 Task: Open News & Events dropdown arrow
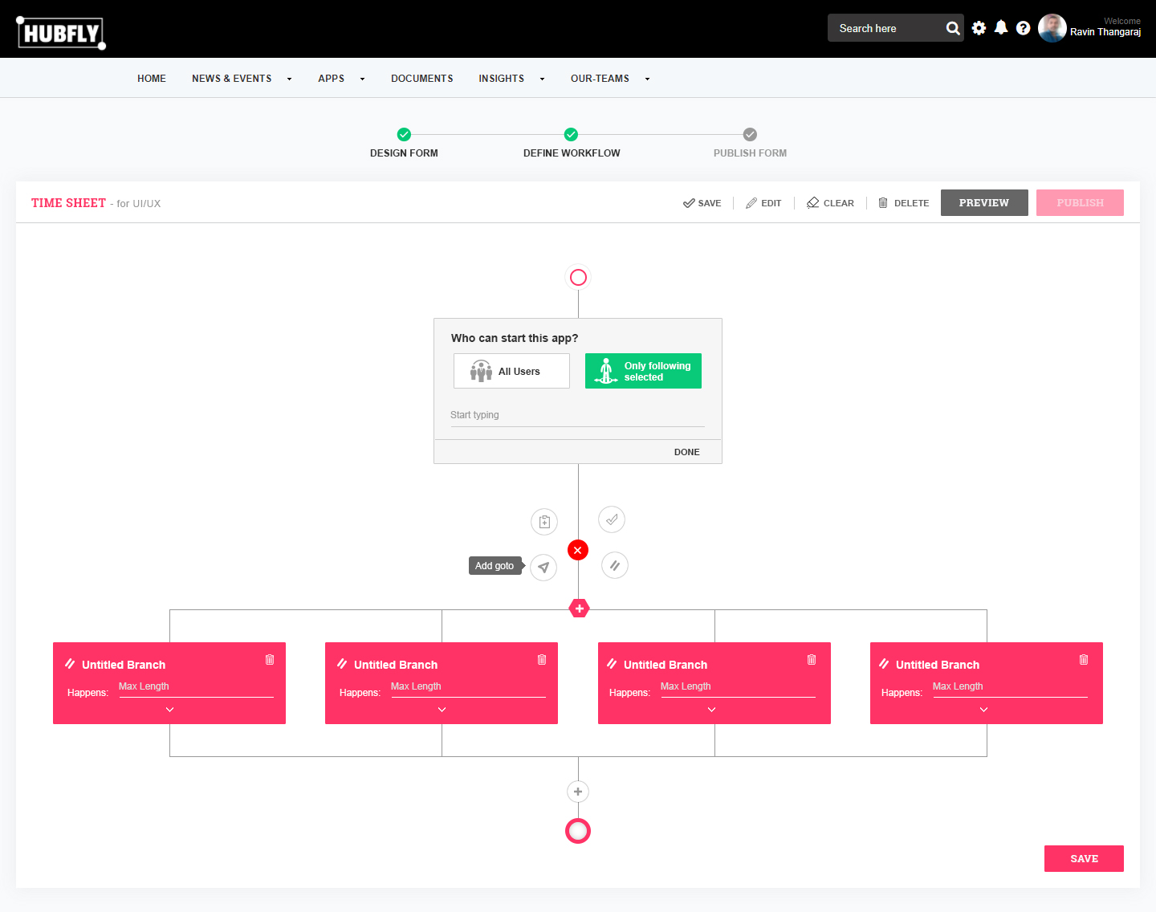click(289, 79)
